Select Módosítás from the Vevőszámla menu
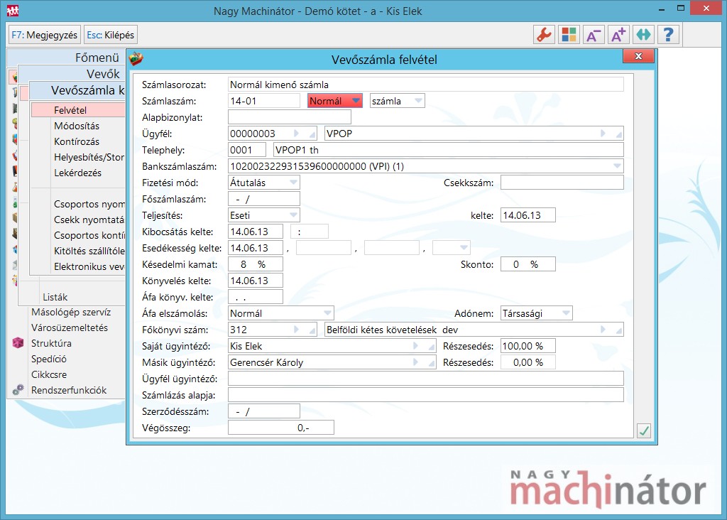 [77, 126]
